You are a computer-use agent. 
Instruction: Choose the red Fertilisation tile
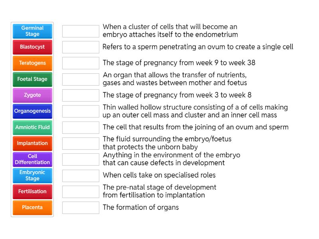32,192
